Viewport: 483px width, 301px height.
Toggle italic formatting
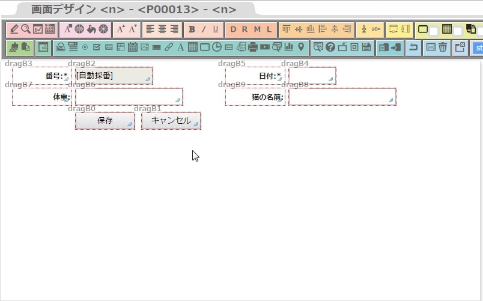tap(204, 29)
